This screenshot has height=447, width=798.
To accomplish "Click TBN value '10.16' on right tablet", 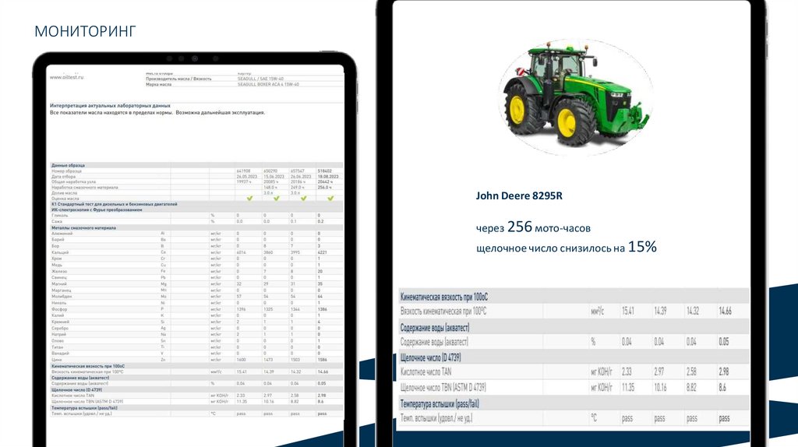I will click(661, 388).
